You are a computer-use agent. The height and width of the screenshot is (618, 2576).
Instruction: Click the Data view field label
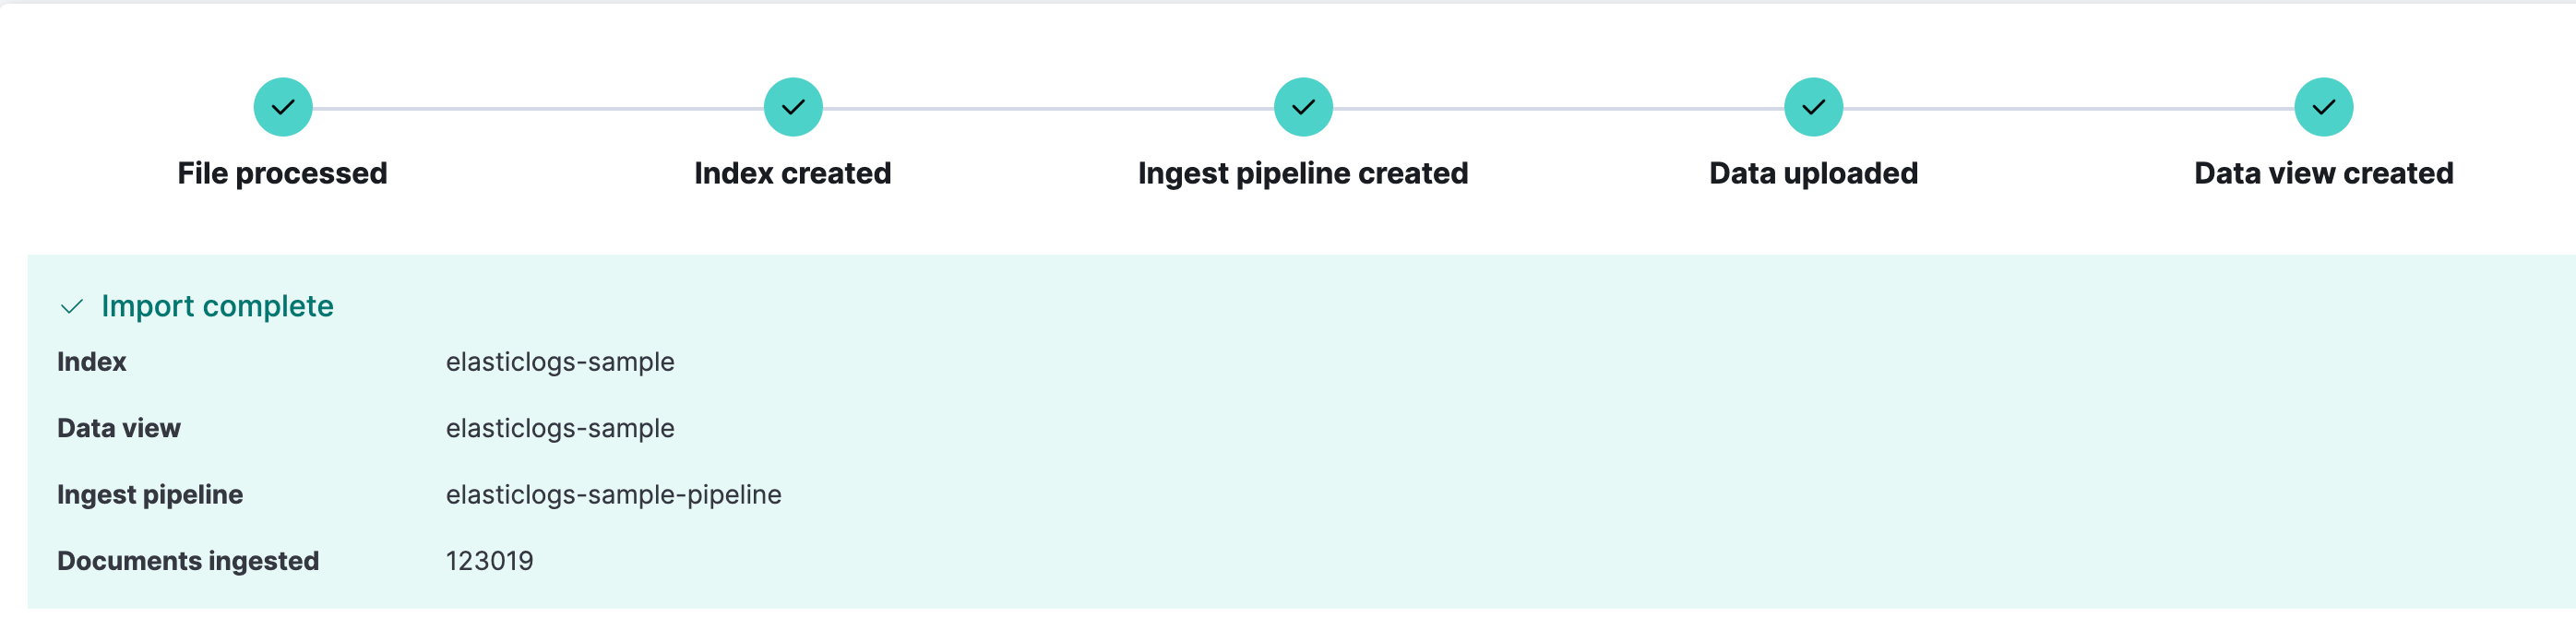click(x=118, y=428)
